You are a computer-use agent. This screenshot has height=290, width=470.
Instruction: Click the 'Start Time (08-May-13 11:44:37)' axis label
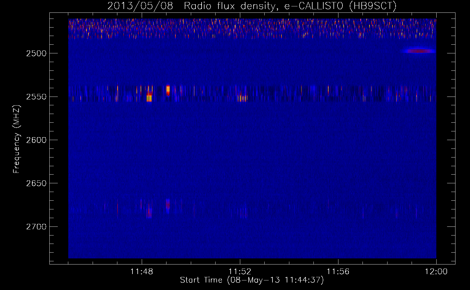(x=252, y=280)
